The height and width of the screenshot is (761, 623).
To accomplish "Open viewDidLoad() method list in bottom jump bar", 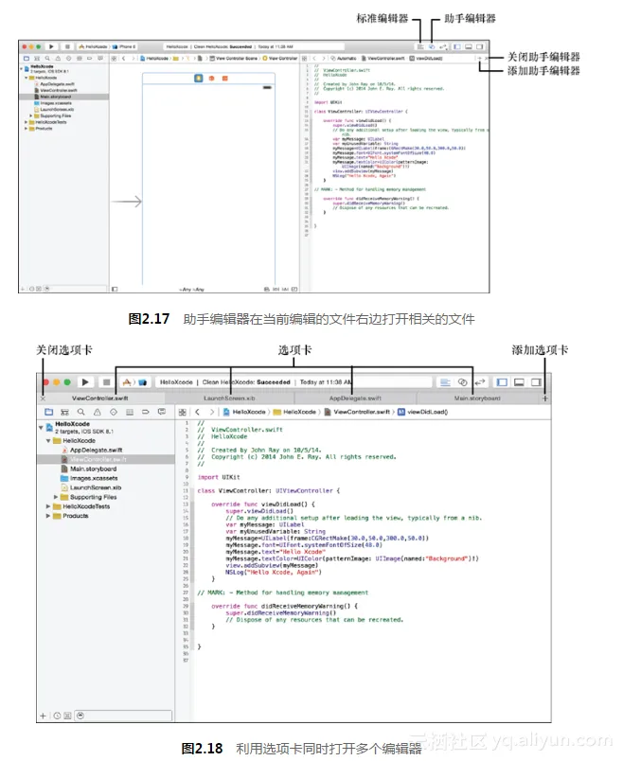I will (423, 412).
